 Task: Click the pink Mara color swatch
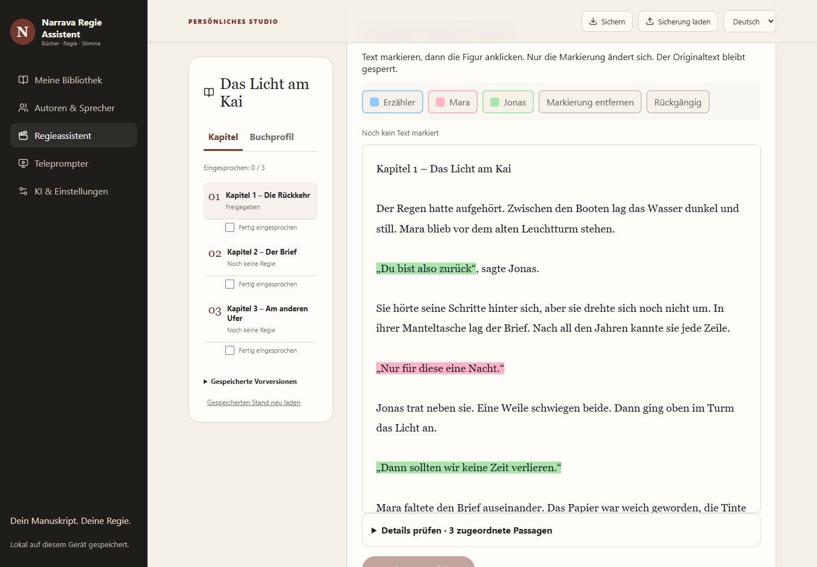tap(440, 102)
